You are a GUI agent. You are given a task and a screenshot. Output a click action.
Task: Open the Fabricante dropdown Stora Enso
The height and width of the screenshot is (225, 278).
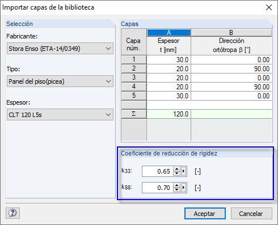[x=60, y=49]
